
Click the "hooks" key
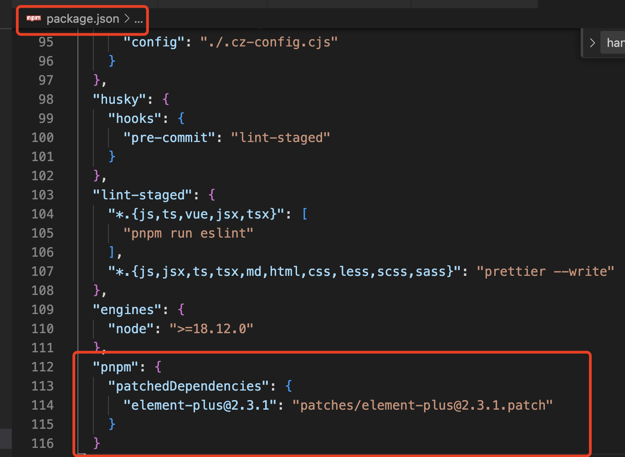pyautogui.click(x=135, y=118)
